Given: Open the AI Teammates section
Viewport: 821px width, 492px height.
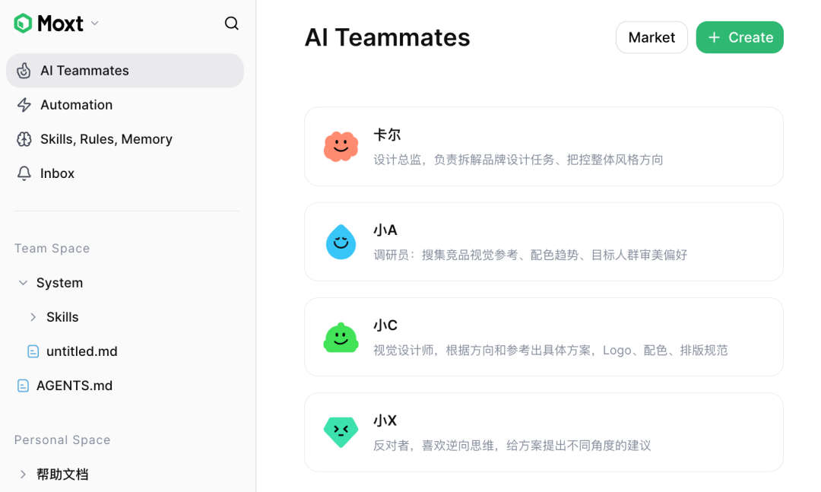Looking at the screenshot, I should coord(82,70).
